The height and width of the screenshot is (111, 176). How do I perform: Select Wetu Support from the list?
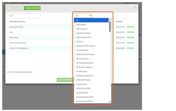tap(91, 25)
